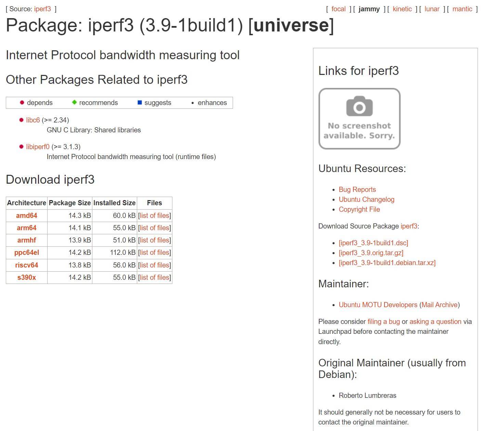Switch to the mantic distribution
481x431 pixels.
pyautogui.click(x=462, y=9)
